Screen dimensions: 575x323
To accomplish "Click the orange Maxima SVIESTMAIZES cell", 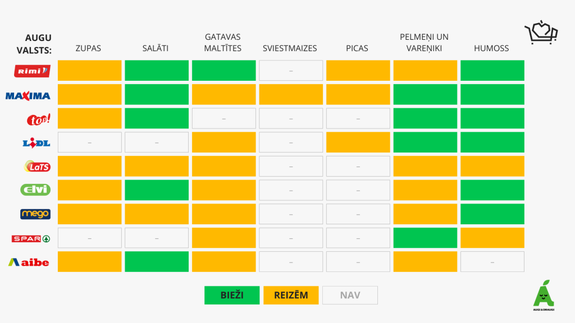I will [291, 95].
